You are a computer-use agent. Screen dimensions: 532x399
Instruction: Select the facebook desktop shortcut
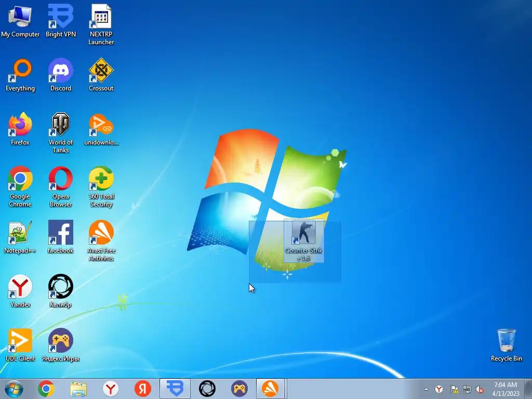point(61,237)
